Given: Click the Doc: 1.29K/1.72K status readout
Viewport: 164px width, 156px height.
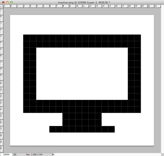Looking at the screenshot, I should tap(34, 155).
